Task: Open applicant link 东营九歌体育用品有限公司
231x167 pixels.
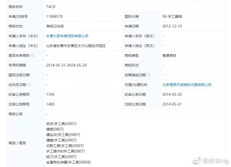Action: (67, 36)
